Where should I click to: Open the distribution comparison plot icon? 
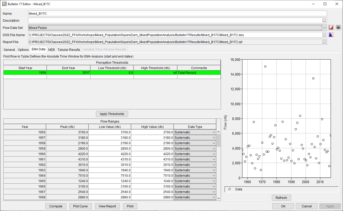(331, 34)
